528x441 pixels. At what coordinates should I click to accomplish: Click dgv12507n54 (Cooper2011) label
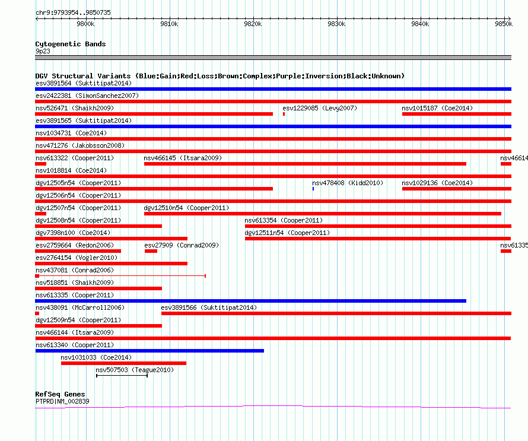pos(78,208)
